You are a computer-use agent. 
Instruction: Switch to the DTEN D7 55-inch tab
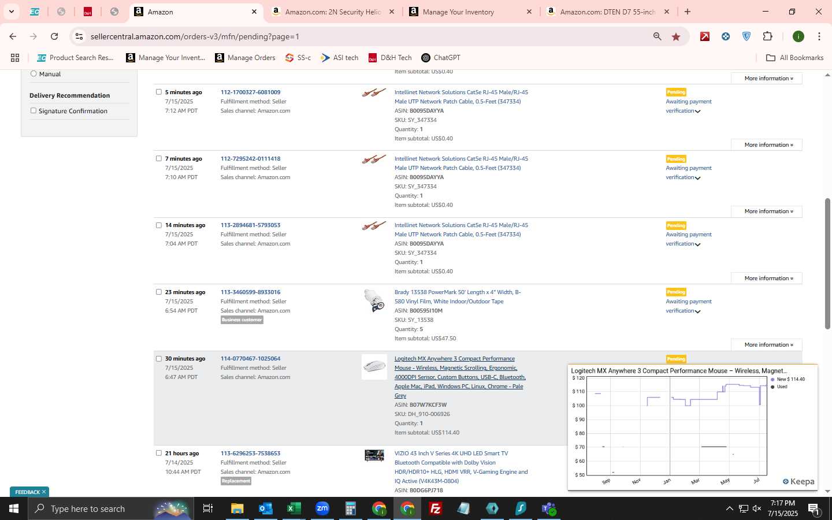[x=607, y=12]
